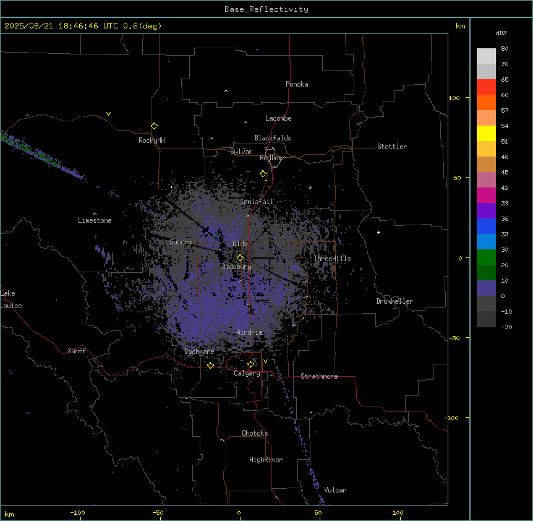Click the Cochrane city label
This screenshot has width=533, height=521.
pyautogui.click(x=199, y=351)
